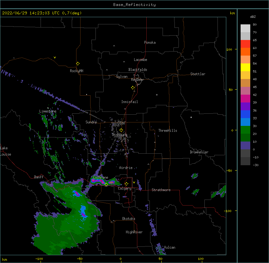Image resolution: width=269 pixels, height=263 pixels.
Task: Click the Lacombe city label
Action: tap(140, 60)
